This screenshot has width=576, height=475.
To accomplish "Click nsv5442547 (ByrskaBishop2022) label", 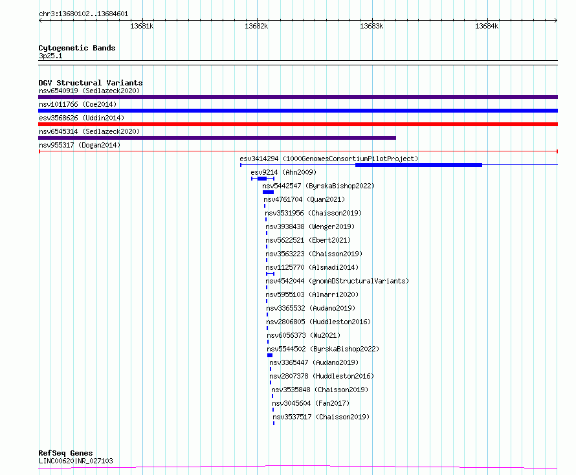I will click(x=318, y=186).
